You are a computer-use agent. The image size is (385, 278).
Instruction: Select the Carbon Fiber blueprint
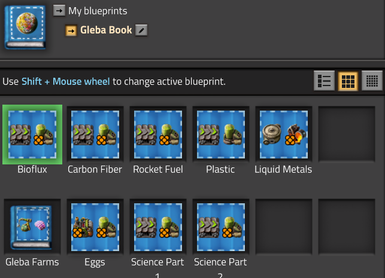[95, 135]
